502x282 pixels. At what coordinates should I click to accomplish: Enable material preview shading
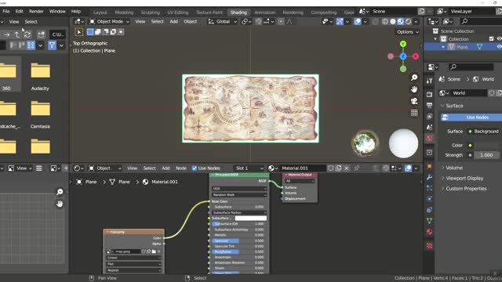click(x=401, y=22)
